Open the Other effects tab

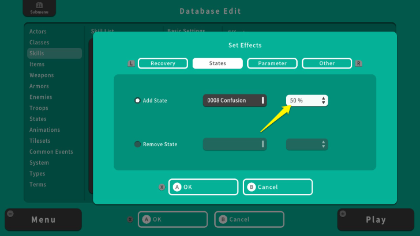pos(327,63)
